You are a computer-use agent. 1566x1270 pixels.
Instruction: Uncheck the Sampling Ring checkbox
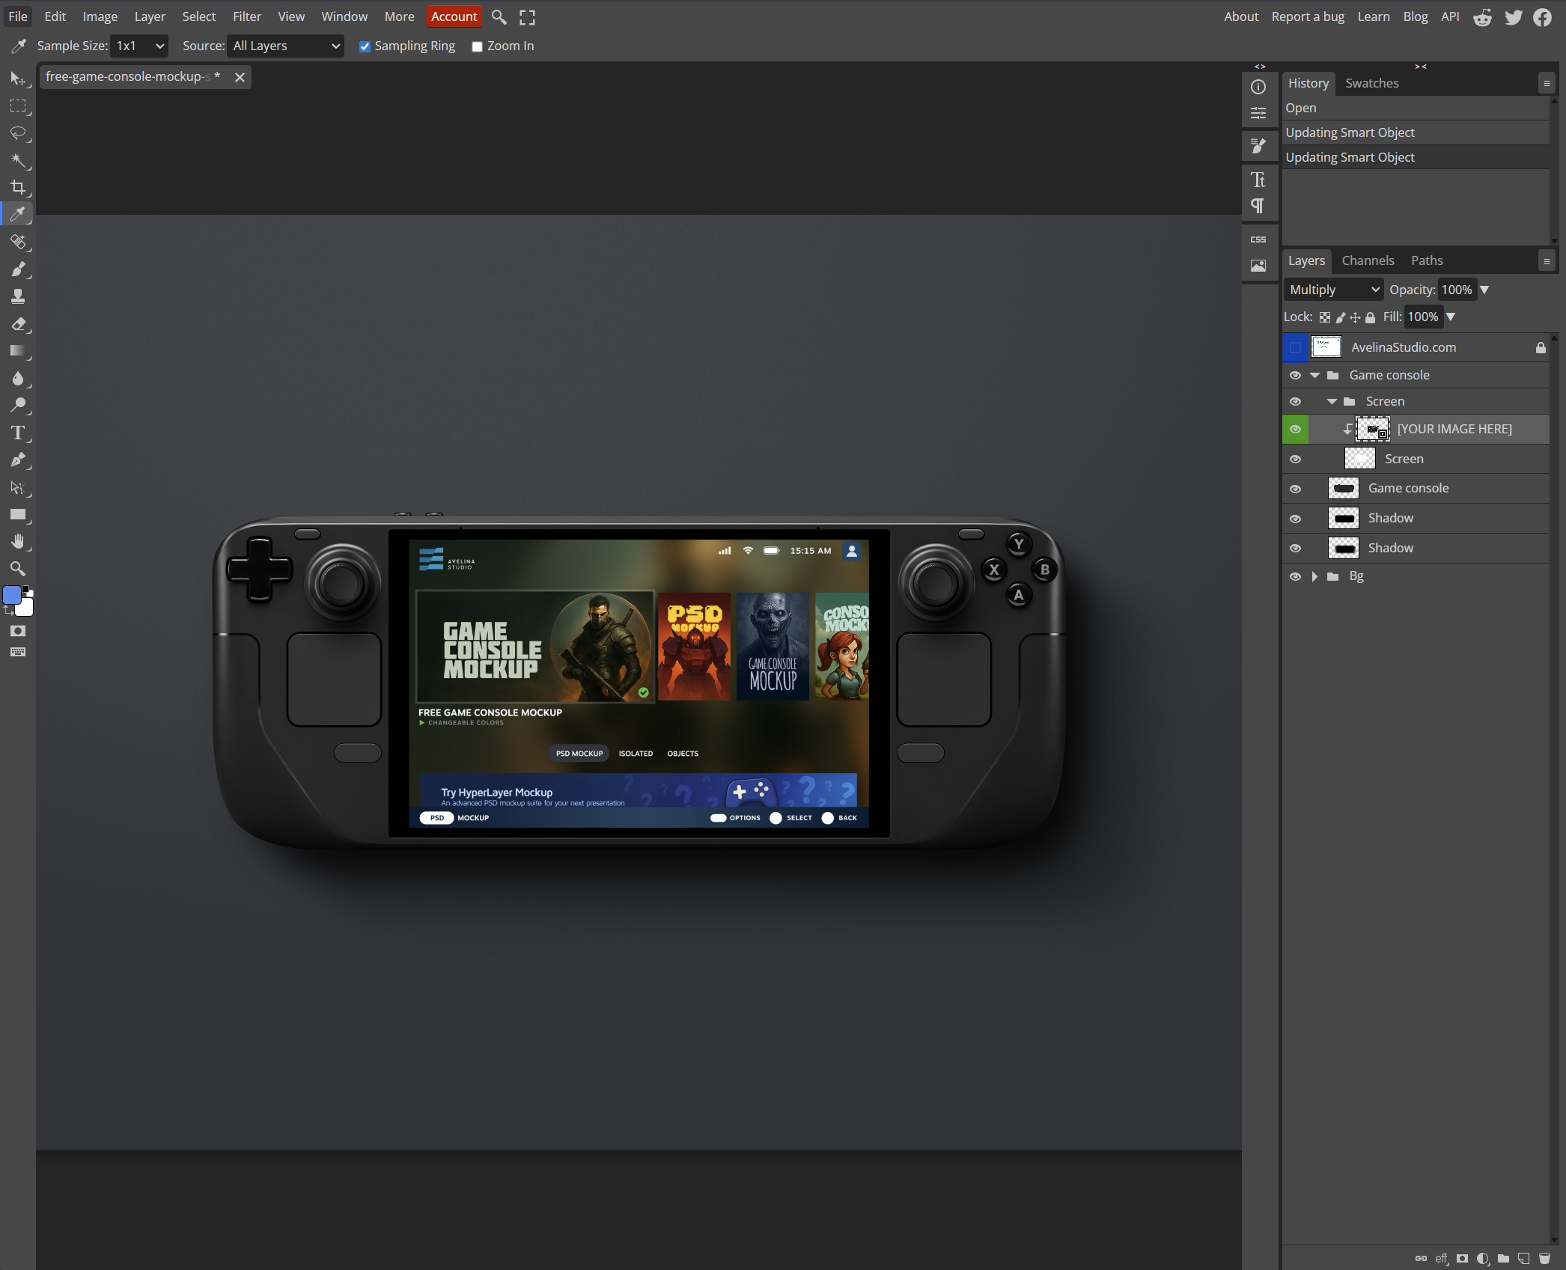(x=365, y=46)
